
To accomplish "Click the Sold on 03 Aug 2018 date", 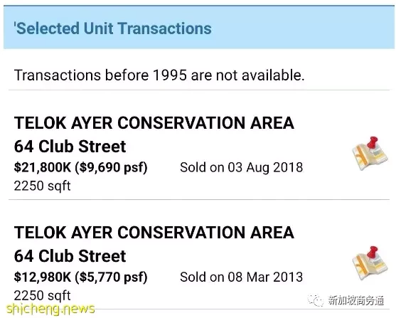I will click(x=242, y=167).
